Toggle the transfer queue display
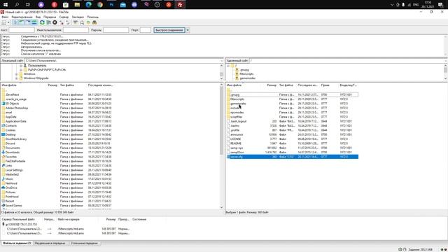The image size is (448, 252). pos(34,22)
